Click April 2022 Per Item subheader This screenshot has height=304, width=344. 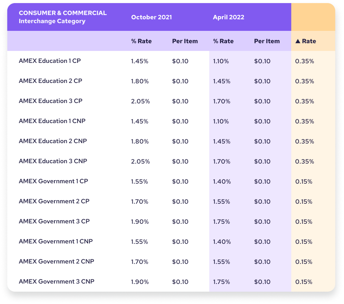click(x=267, y=41)
